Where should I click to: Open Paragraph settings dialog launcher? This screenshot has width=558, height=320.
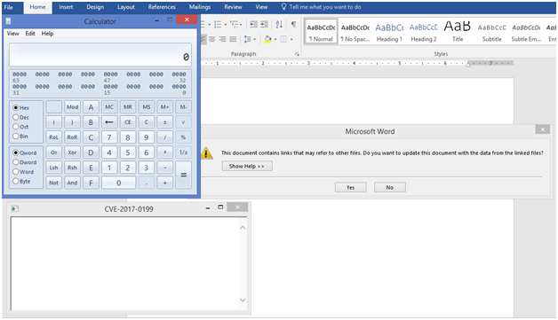297,54
